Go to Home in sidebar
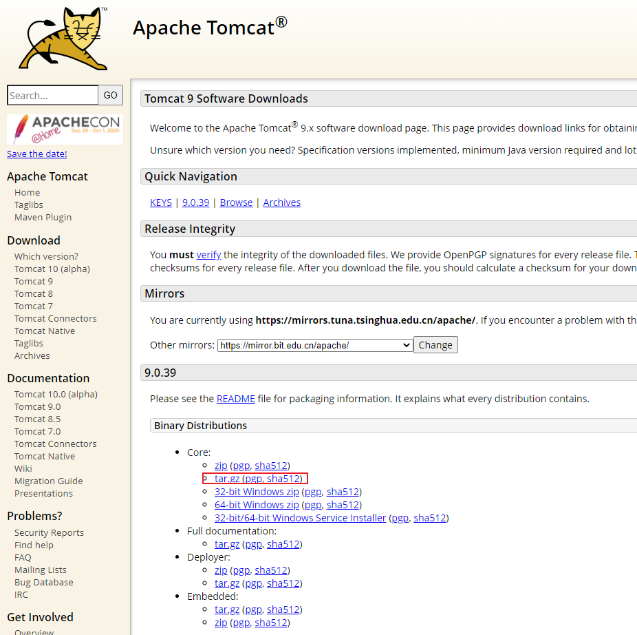637x635 pixels. (x=28, y=192)
